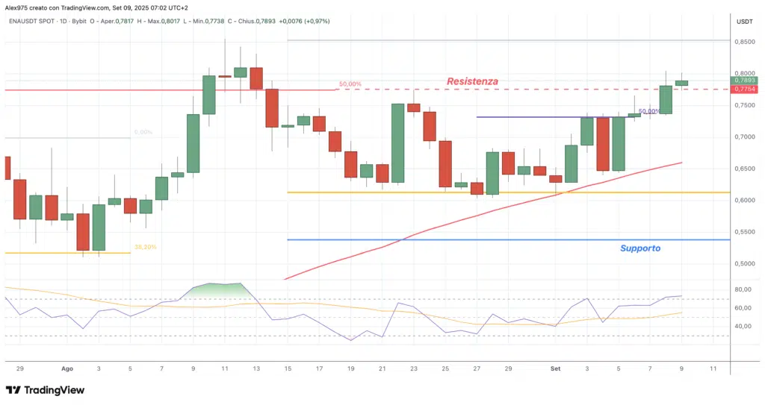The height and width of the screenshot is (405, 765).
Task: Click the TradingView logo icon
Action: click(13, 390)
